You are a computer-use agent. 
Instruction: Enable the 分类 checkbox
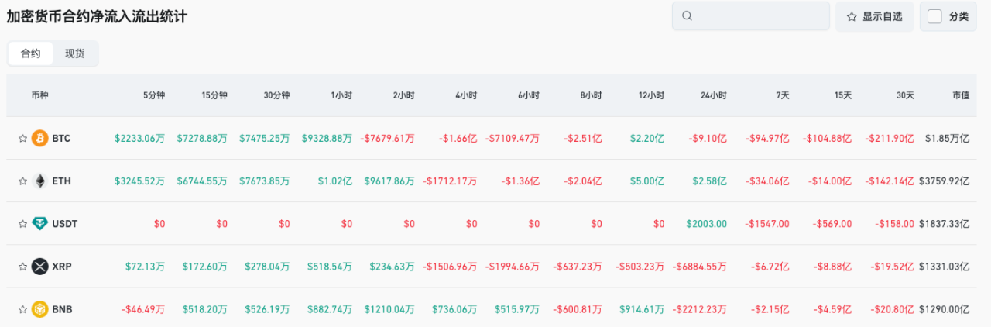click(x=934, y=16)
